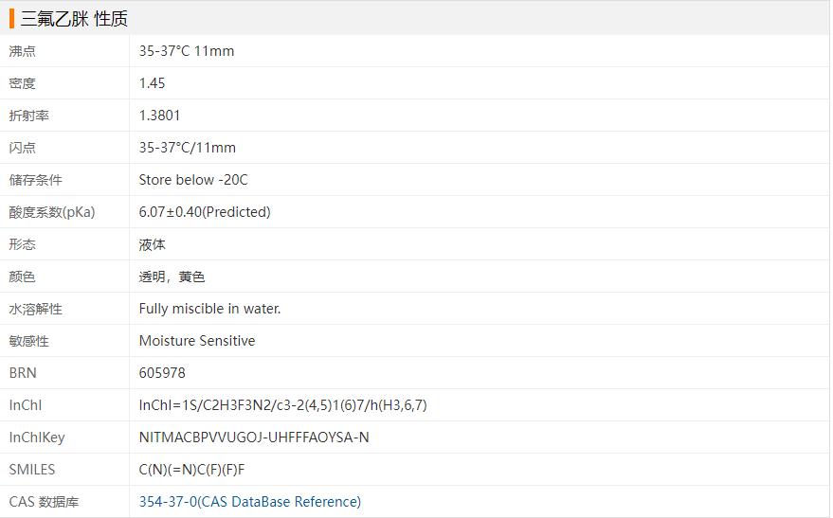
Task: Click the 液体 form value
Action: 152,244
